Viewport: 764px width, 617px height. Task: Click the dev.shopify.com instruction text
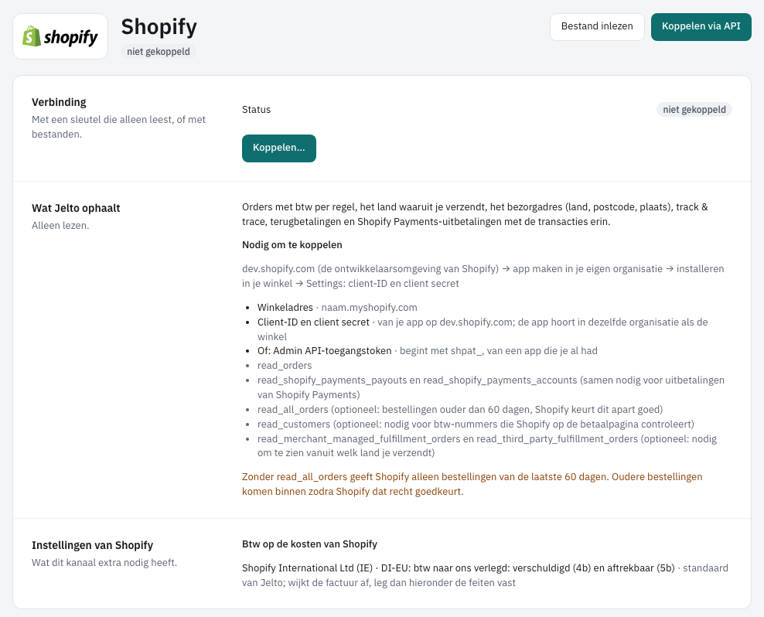(x=483, y=276)
